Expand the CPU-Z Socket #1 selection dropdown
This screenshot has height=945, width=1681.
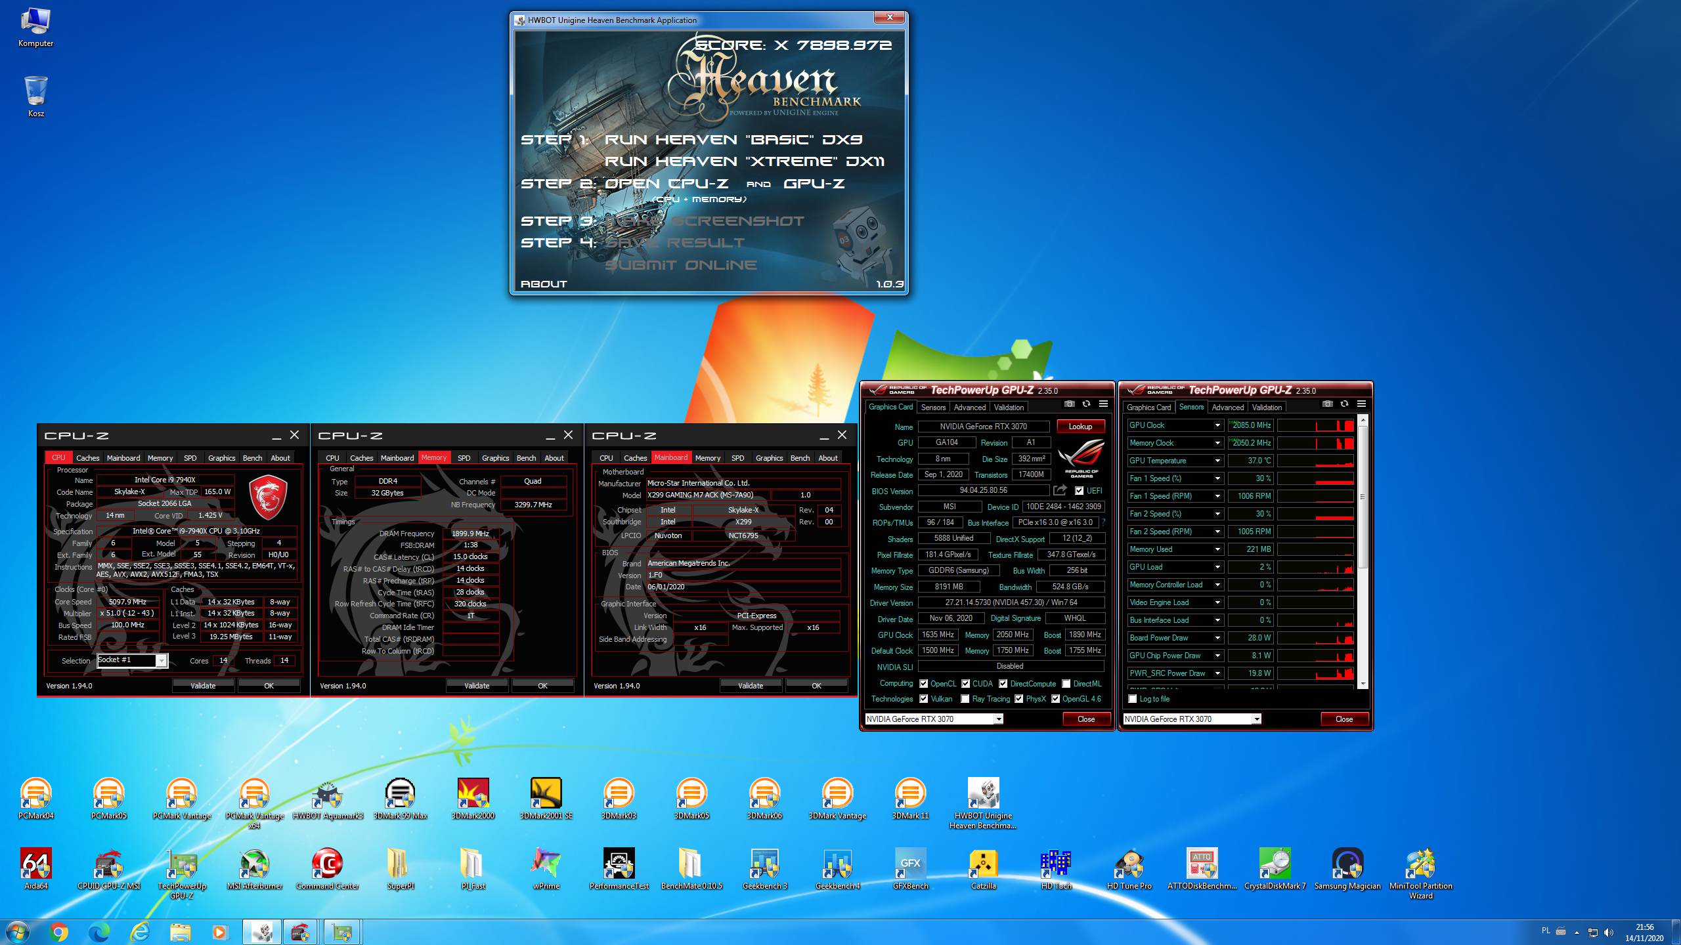tap(162, 661)
